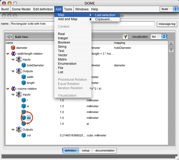Add a Real parameter from menu
The width and height of the screenshot is (179, 160).
(x=73, y=34)
